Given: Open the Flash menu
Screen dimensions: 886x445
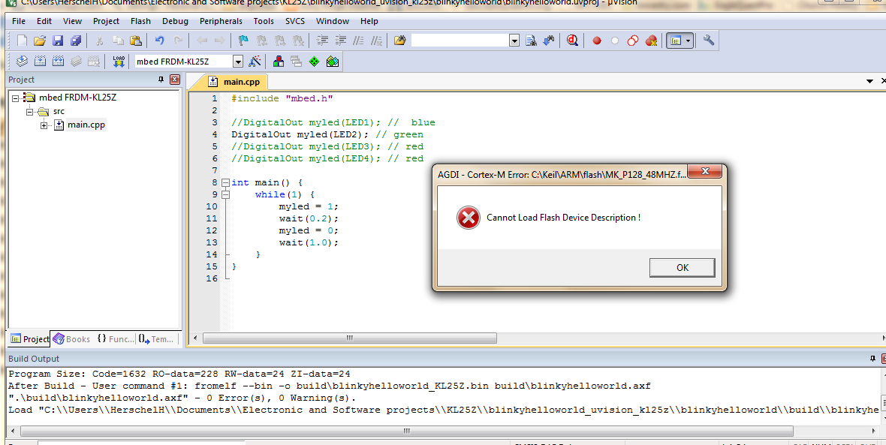Looking at the screenshot, I should (140, 21).
